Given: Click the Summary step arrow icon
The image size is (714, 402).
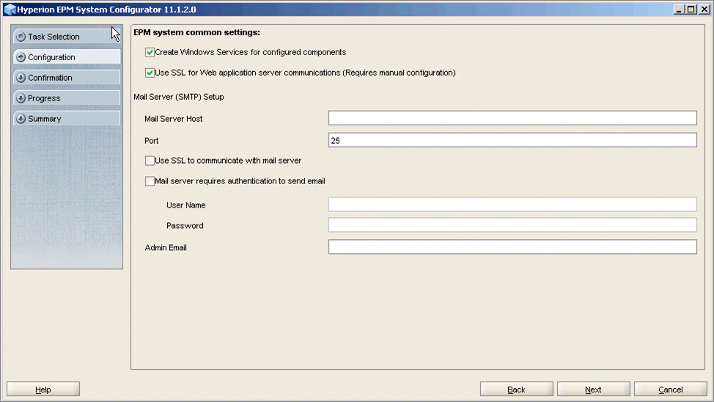Looking at the screenshot, I should coord(21,119).
